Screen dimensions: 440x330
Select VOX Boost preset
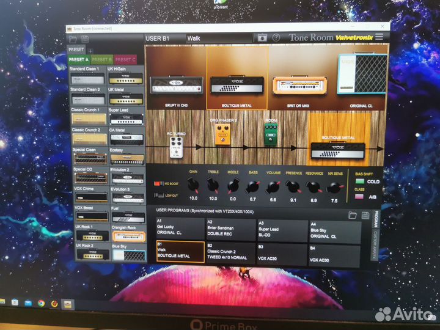tap(92, 214)
